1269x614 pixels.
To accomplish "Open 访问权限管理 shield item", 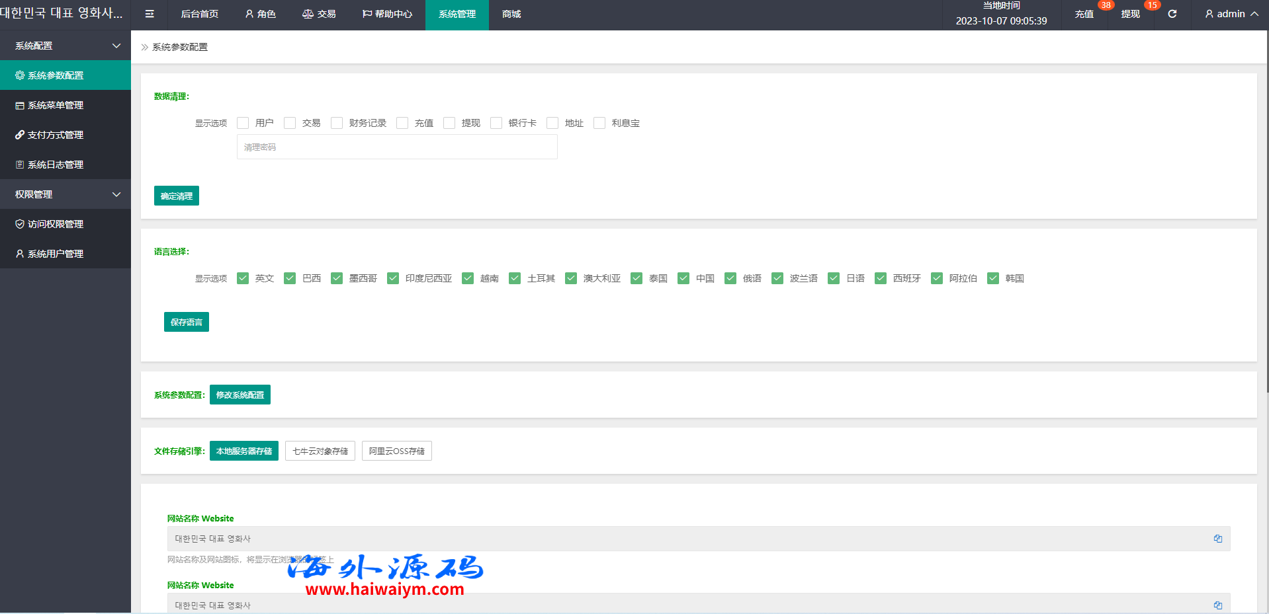I will 56,224.
